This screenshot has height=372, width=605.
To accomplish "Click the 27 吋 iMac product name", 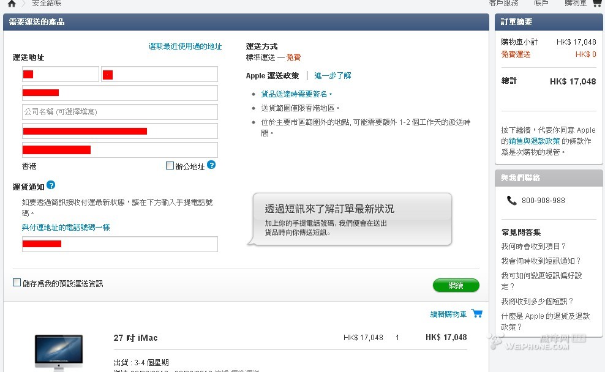I will pos(135,338).
